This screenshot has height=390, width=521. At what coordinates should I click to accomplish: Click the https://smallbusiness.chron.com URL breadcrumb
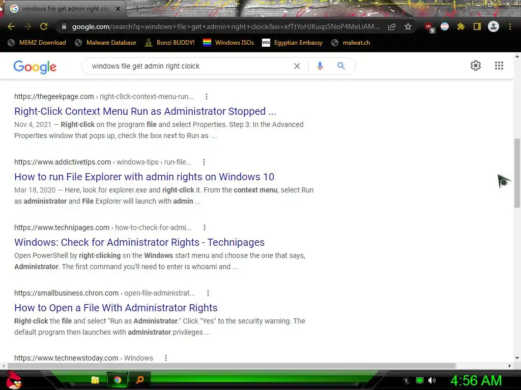click(x=67, y=293)
